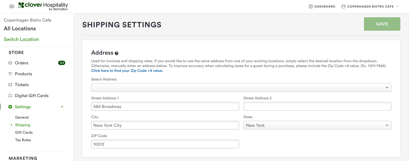Viewport: 409px width, 161px height.
Task: Collapse the sidebar with the hamburger icon
Action: coord(12,6)
